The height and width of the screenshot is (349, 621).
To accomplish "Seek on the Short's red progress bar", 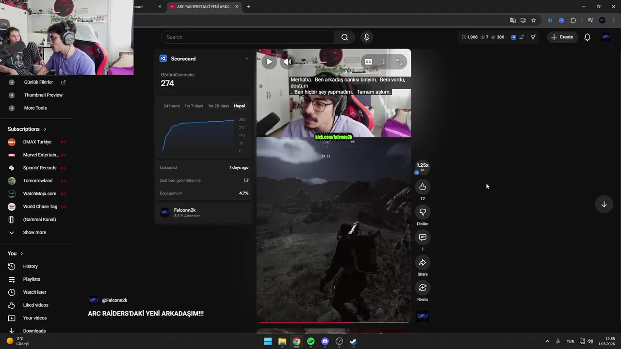I will pyautogui.click(x=334, y=322).
